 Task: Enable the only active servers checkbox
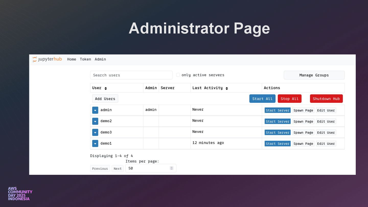tap(178, 75)
